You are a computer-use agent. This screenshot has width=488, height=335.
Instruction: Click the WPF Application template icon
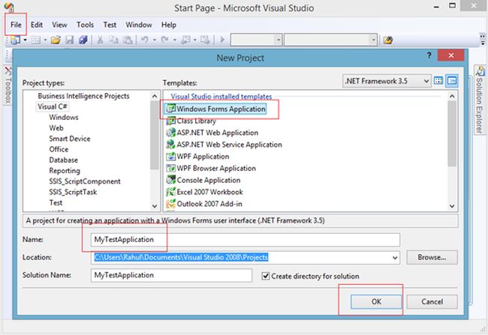pyautogui.click(x=171, y=157)
